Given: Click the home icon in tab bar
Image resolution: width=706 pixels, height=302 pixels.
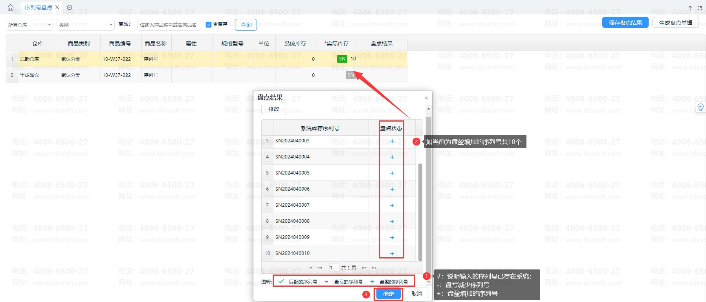Looking at the screenshot, I should [x=11, y=7].
